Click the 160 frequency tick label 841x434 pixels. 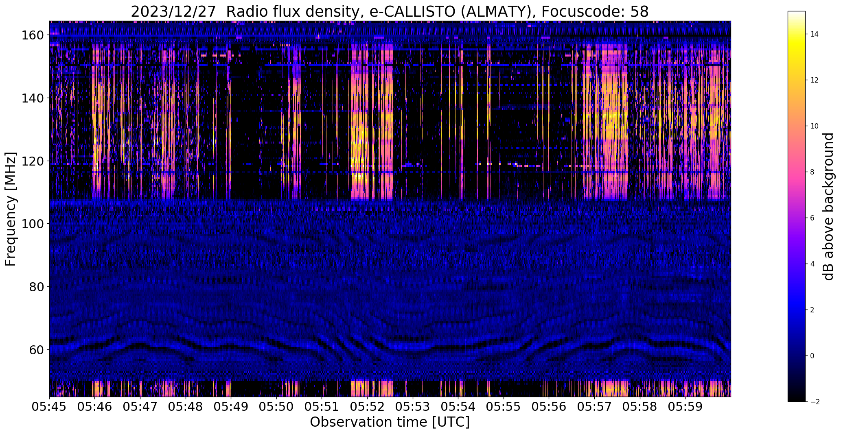click(x=34, y=35)
